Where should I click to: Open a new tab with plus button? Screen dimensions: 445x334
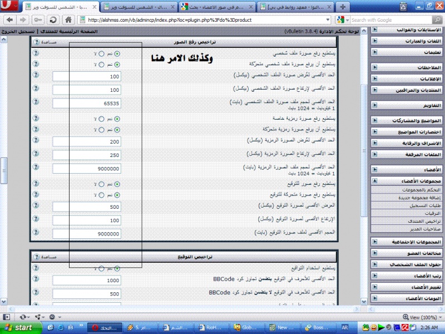pos(343,7)
